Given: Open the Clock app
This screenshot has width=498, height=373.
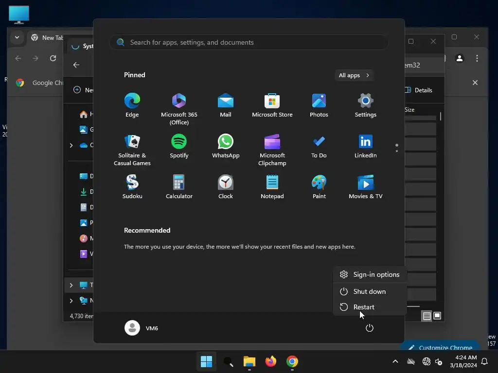Looking at the screenshot, I should point(226,187).
